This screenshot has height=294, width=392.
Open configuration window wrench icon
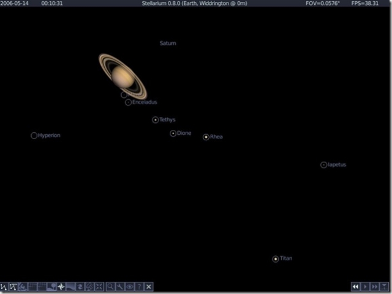point(120,287)
